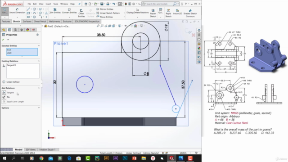Collapse the Add Relations section

(x=39, y=88)
